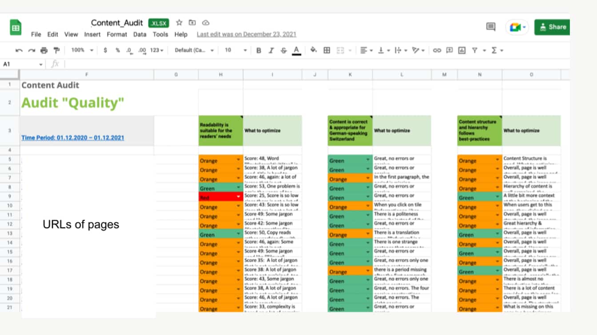Open the Data menu

click(x=139, y=34)
